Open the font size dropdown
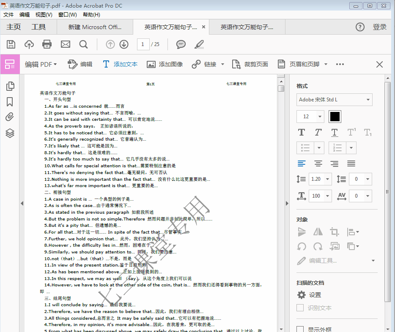This screenshot has width=395, height=332. coord(320,117)
